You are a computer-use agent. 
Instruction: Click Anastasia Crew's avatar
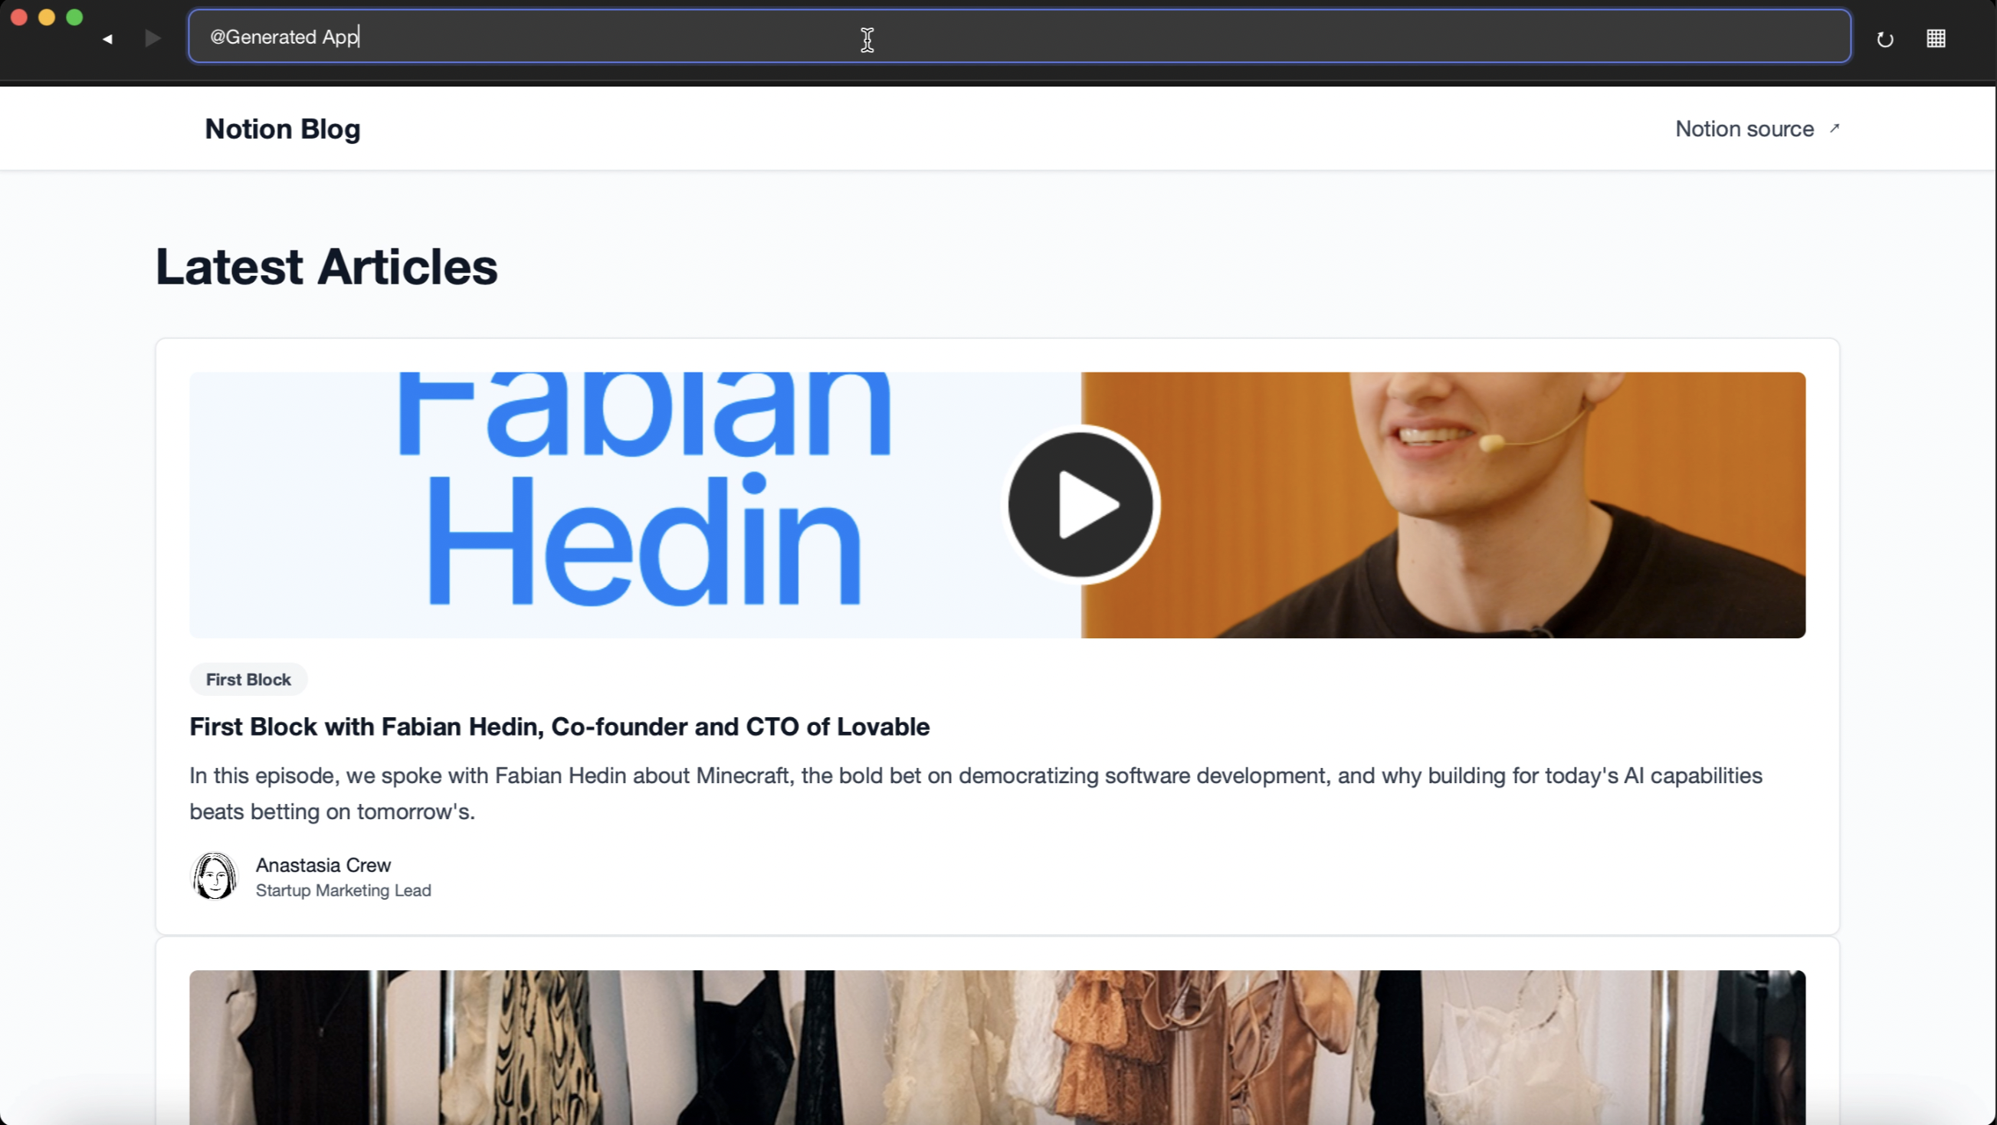213,876
